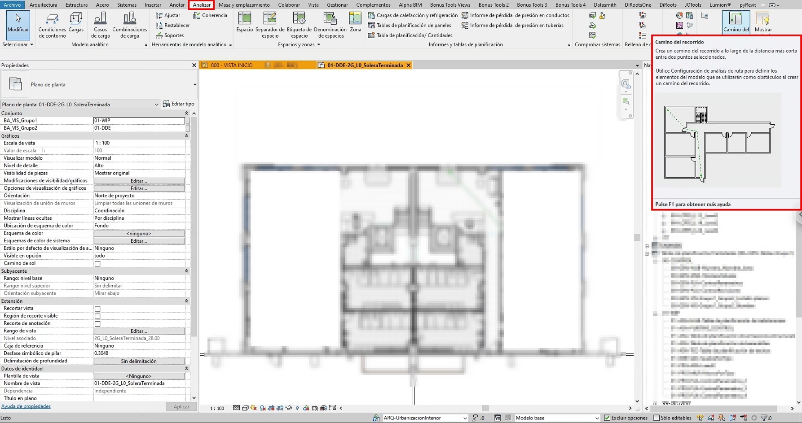Enable the Camino de sol checkbox
Image resolution: width=802 pixels, height=423 pixels.
[x=97, y=264]
